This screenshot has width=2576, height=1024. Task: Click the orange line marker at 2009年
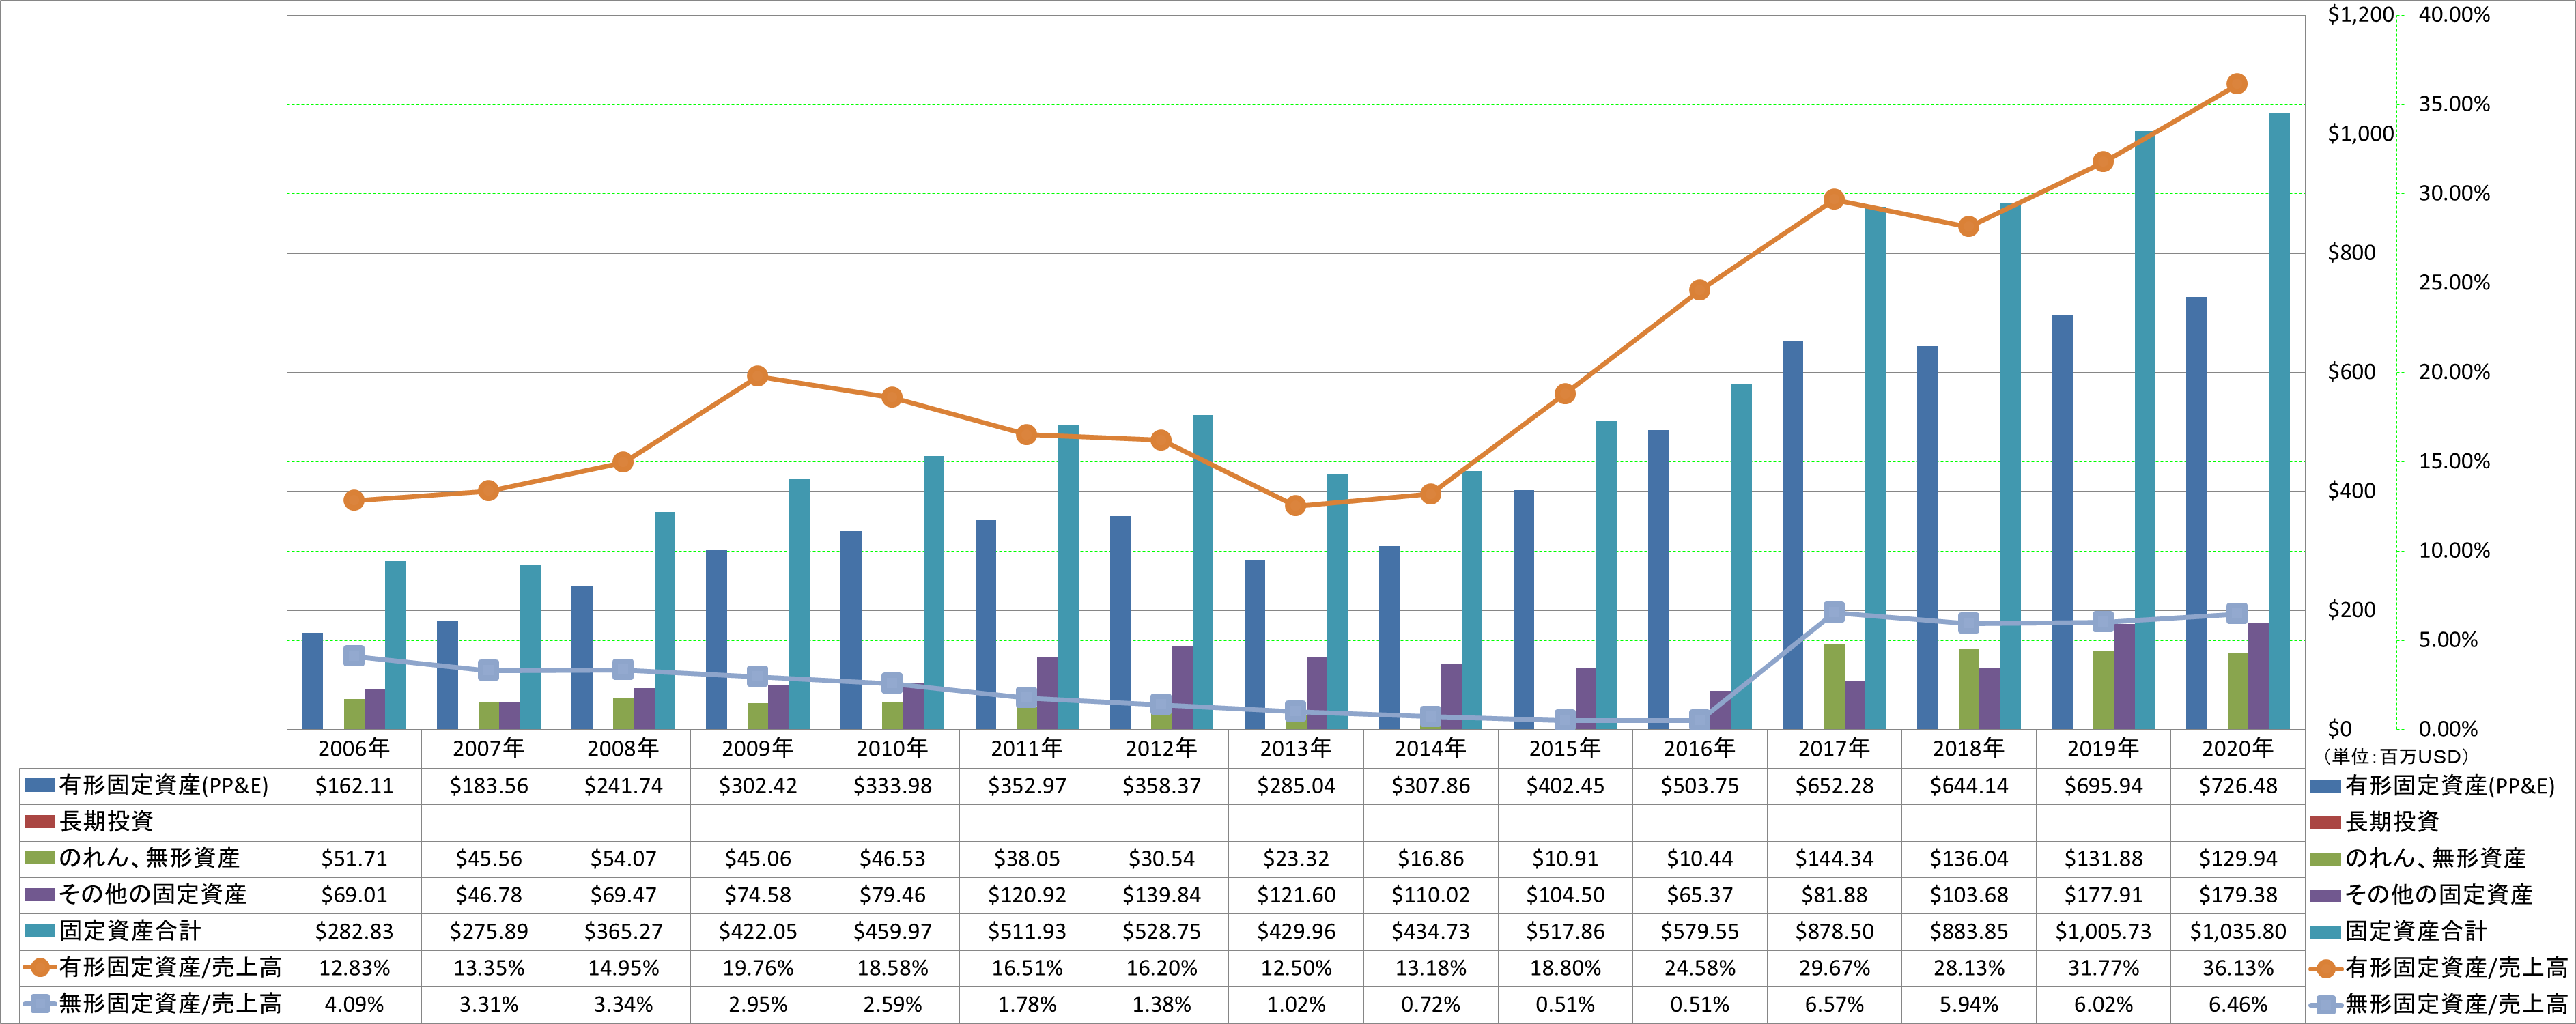coord(757,376)
